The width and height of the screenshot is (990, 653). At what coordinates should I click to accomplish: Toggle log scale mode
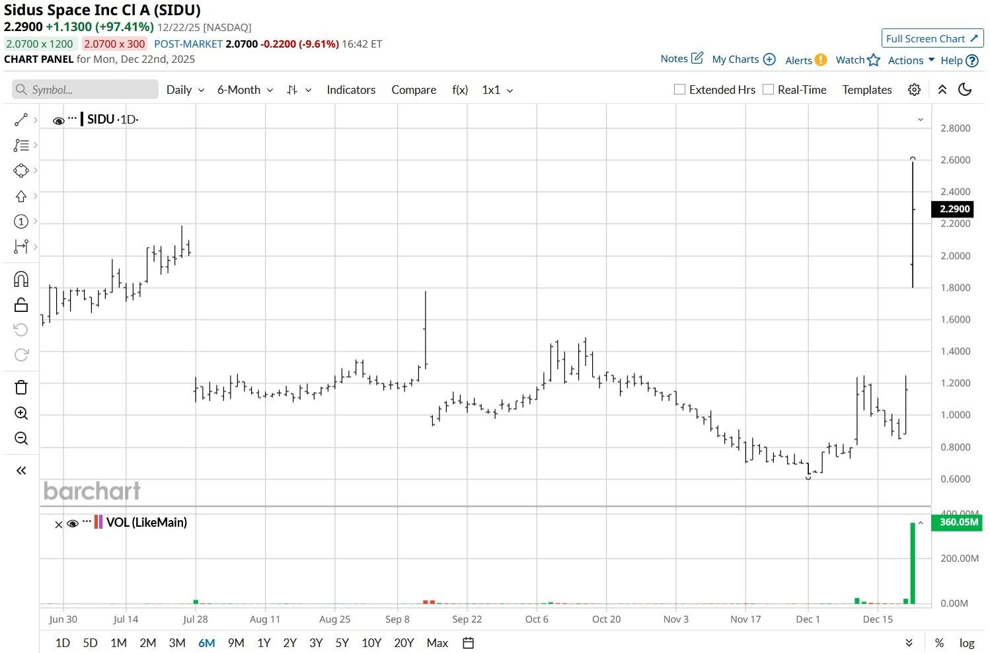click(x=967, y=643)
